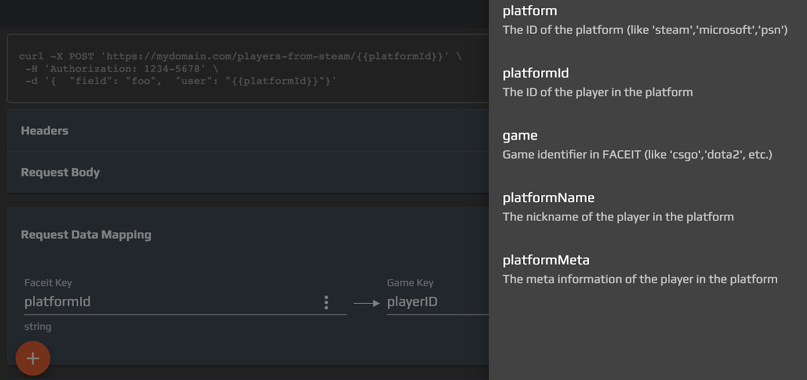Image resolution: width=807 pixels, height=380 pixels.
Task: Click the "like 'steam','microsoft','psn'" description text
Action: [645, 30]
